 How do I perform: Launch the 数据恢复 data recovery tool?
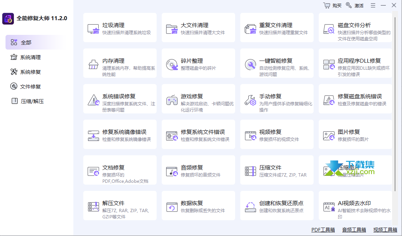pos(198,206)
